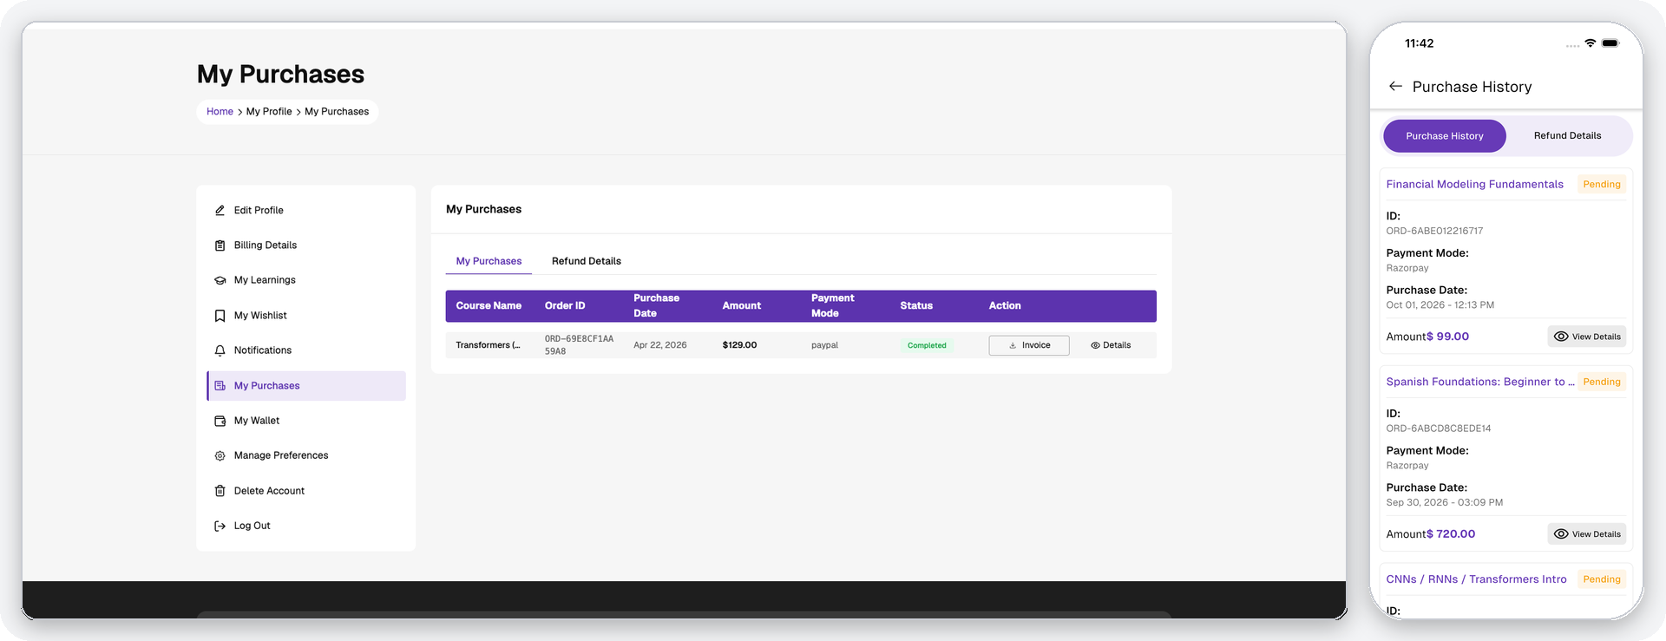Tap View Details for the $99.00 order
Image resolution: width=1666 pixels, height=641 pixels.
[1587, 337]
